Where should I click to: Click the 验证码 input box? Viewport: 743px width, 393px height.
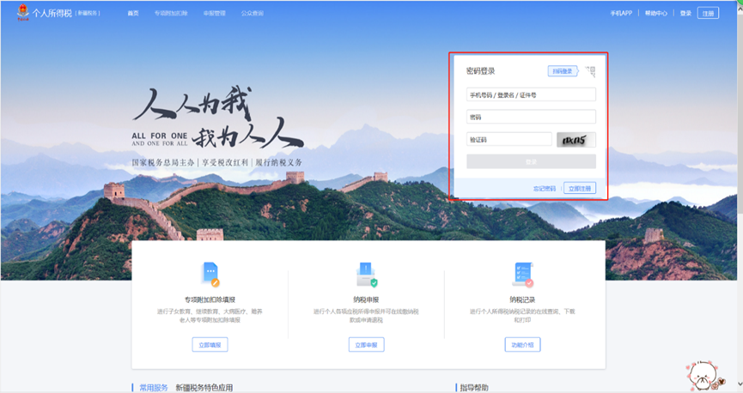(509, 139)
